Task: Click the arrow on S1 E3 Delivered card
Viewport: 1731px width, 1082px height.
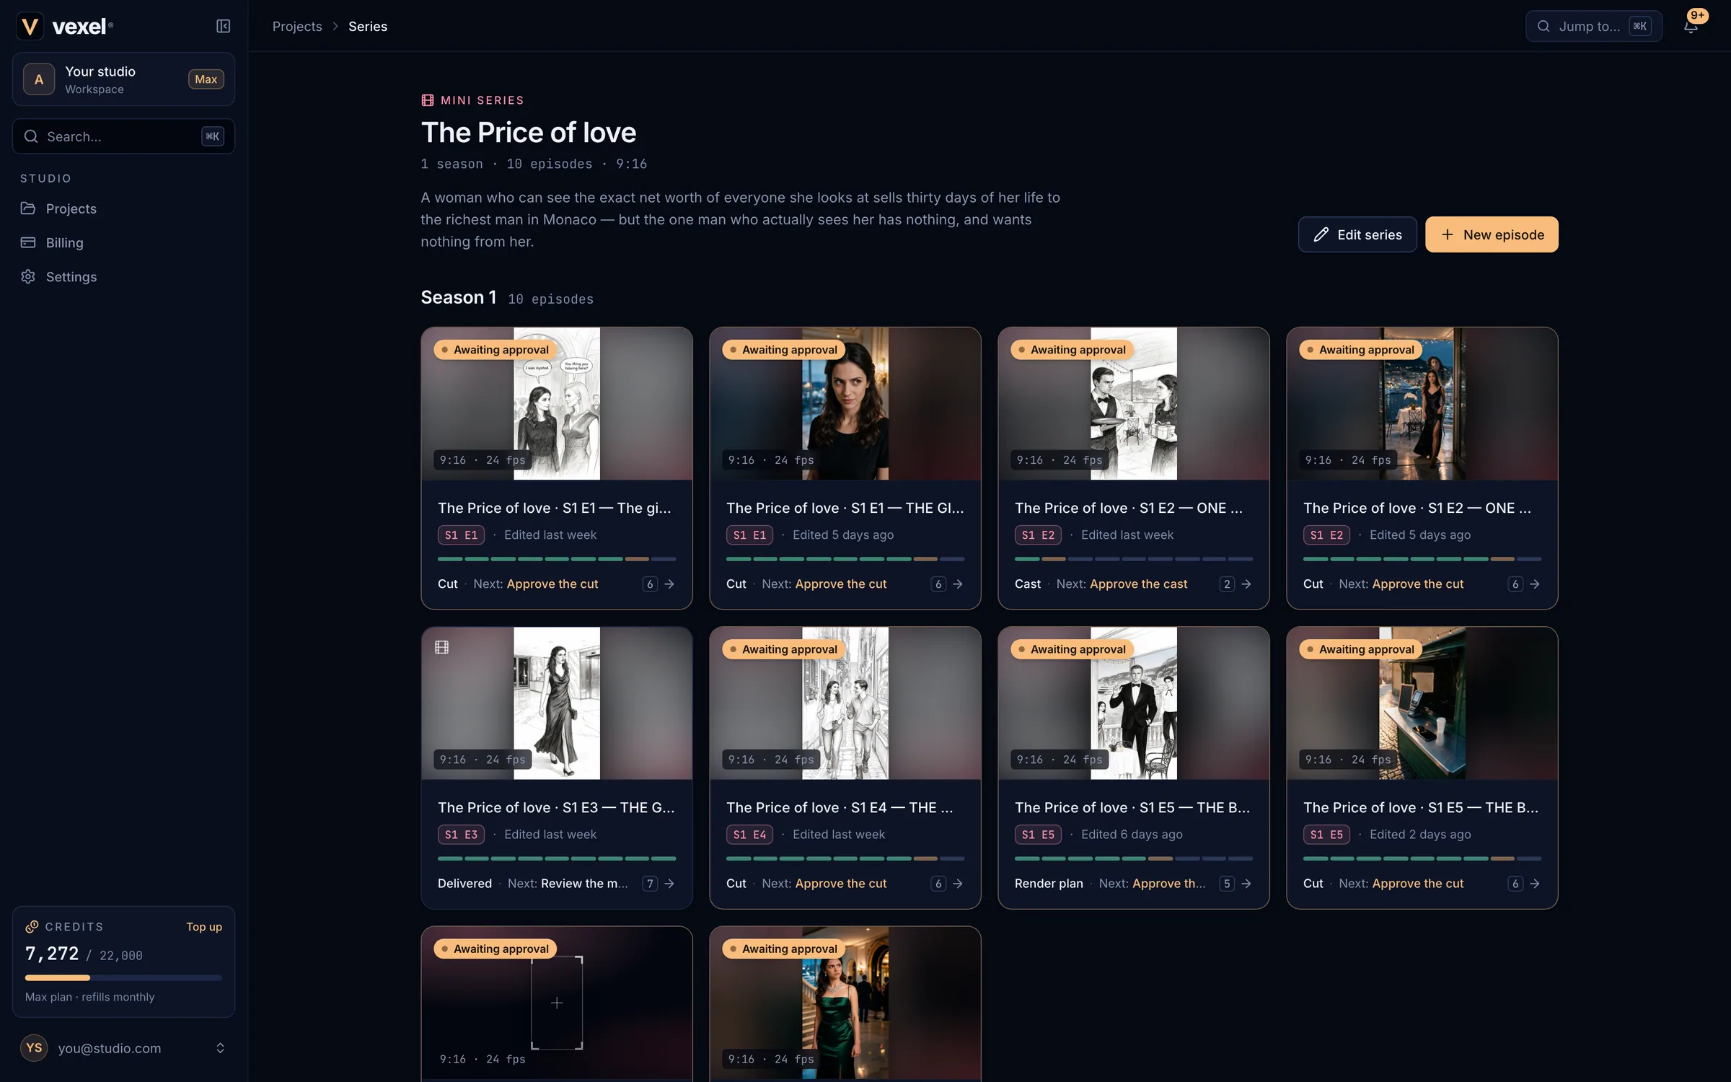Action: pos(669,883)
